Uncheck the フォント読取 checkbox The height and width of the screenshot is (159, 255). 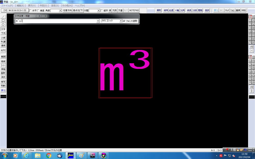tap(124, 21)
